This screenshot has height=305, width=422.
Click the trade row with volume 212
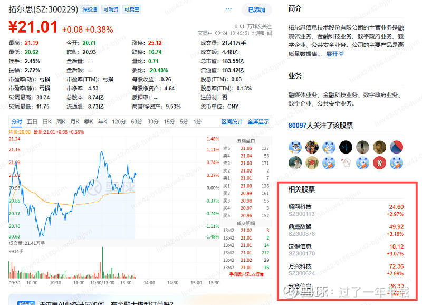point(246,253)
